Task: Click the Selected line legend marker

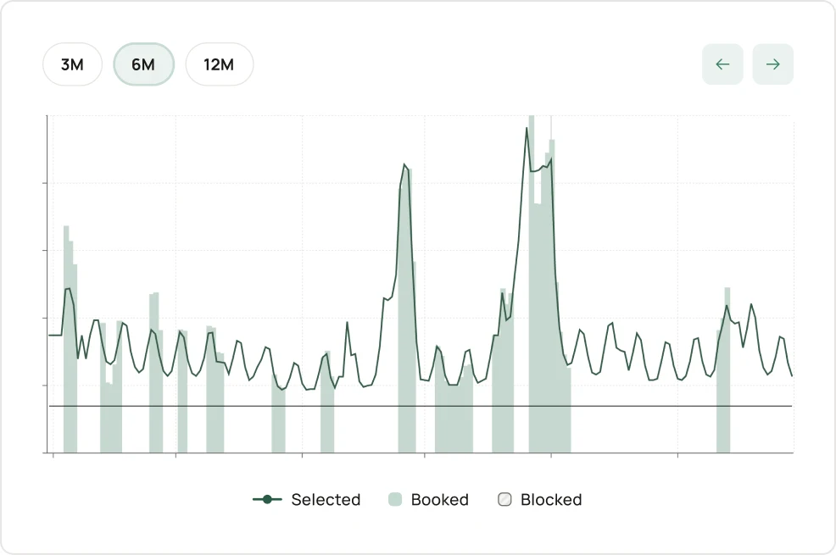Action: point(267,500)
